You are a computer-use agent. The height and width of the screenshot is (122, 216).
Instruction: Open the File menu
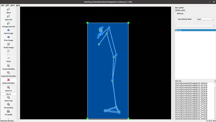click(x=3, y=5)
